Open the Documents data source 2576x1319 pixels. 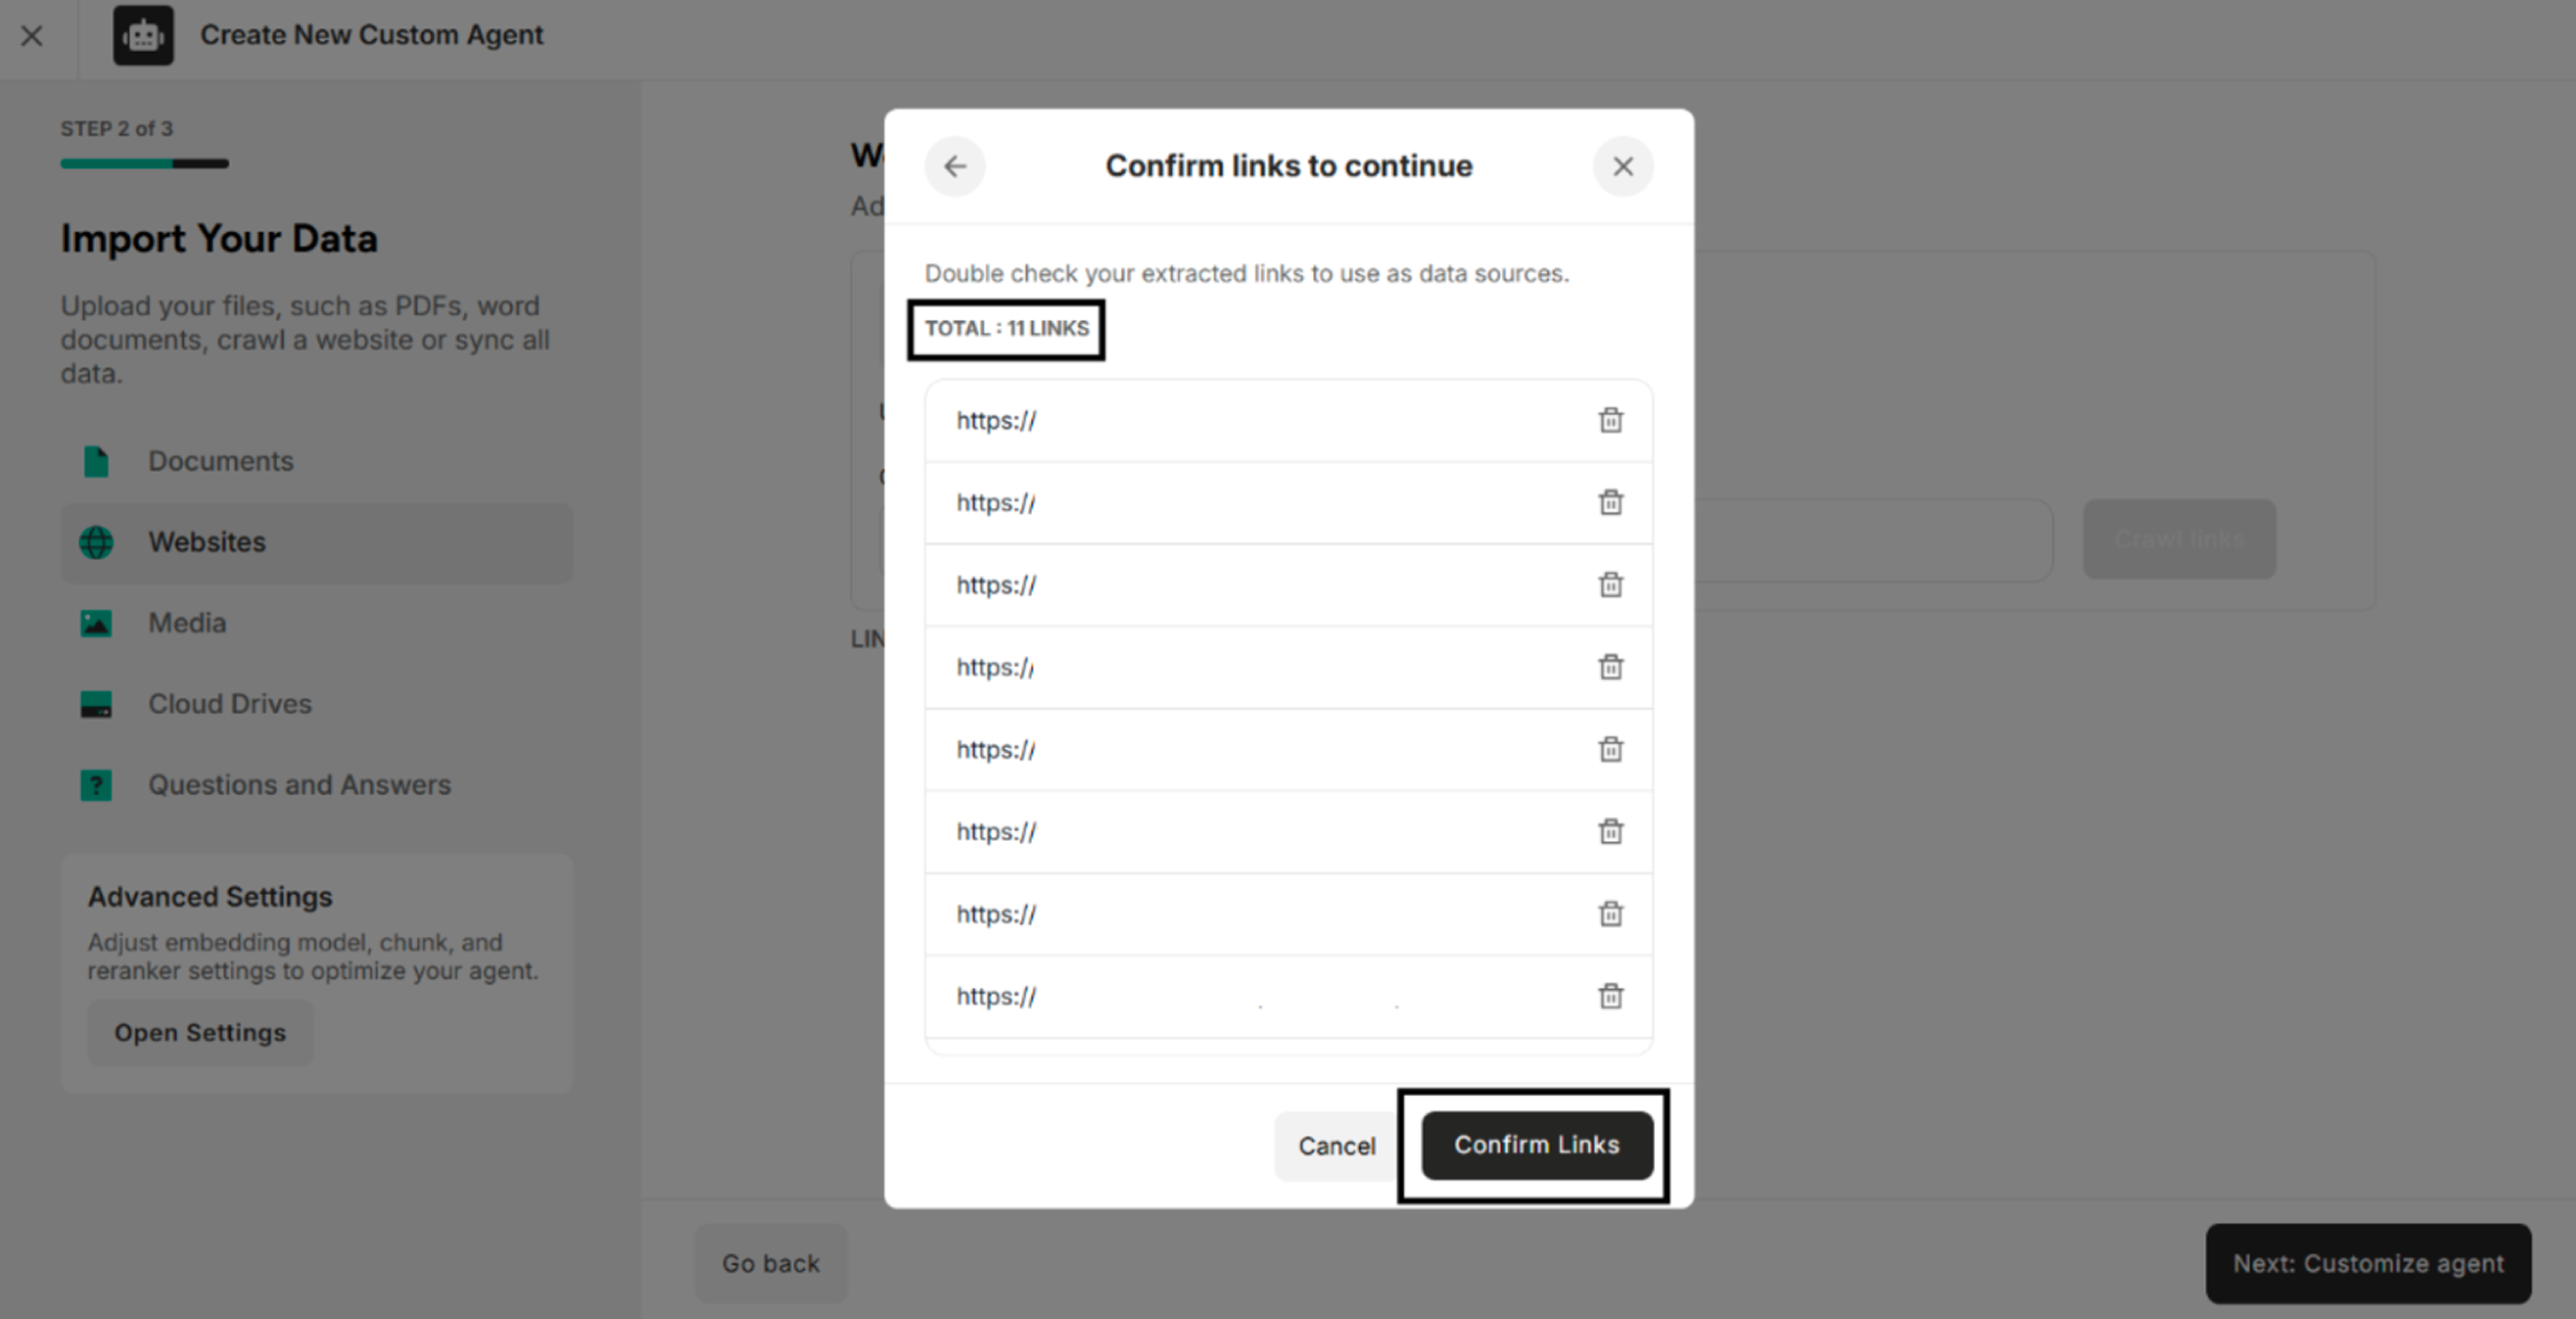[317, 461]
